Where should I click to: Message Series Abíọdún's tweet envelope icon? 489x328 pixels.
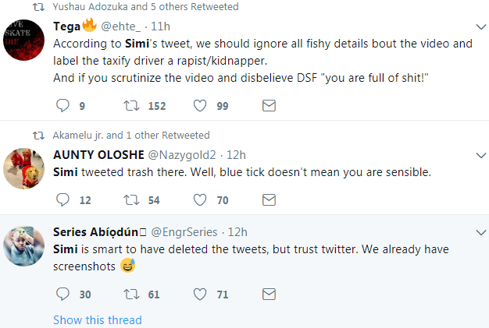coord(268,294)
